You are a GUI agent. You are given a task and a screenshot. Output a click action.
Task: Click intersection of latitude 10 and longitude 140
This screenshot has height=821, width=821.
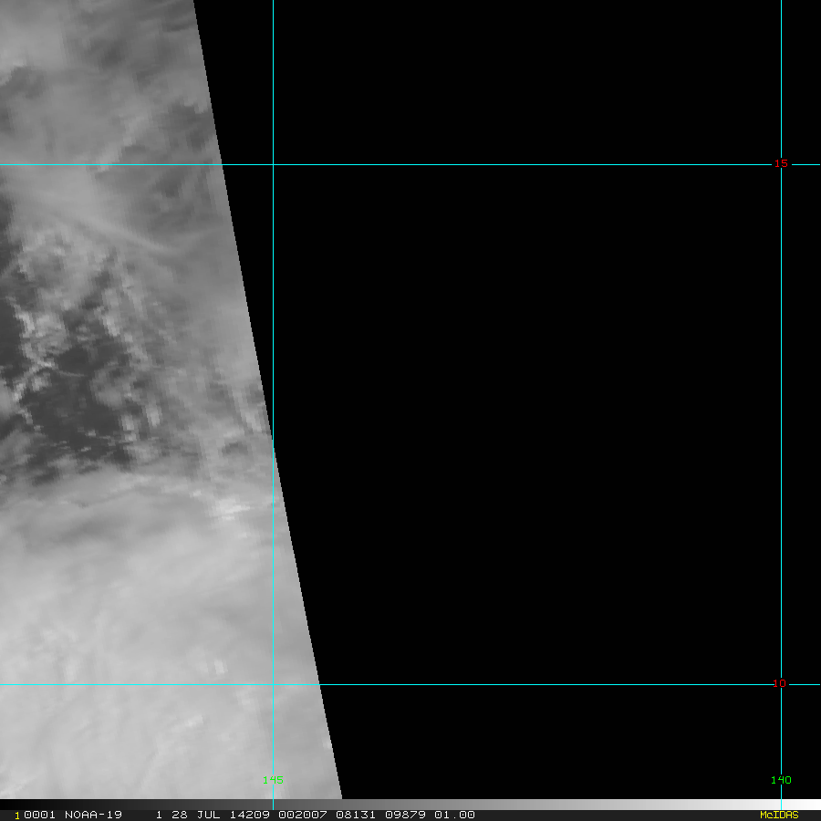point(781,684)
